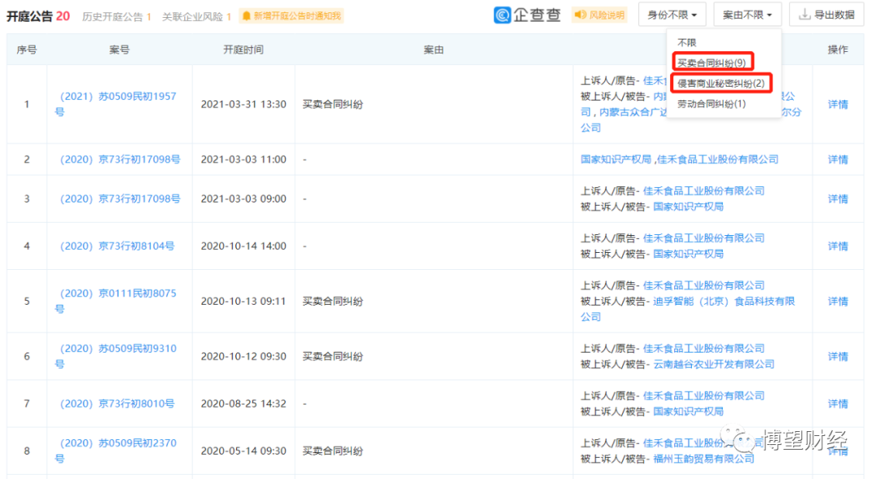Screen dimensions: 876x479
Task: Click the 序号 column header
Action: click(x=27, y=49)
